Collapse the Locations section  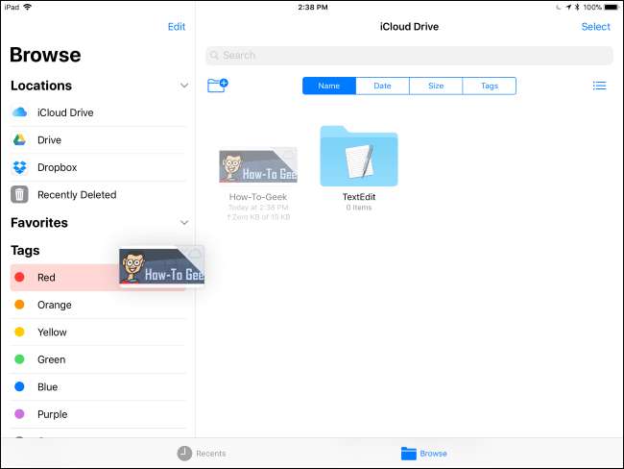pos(184,86)
